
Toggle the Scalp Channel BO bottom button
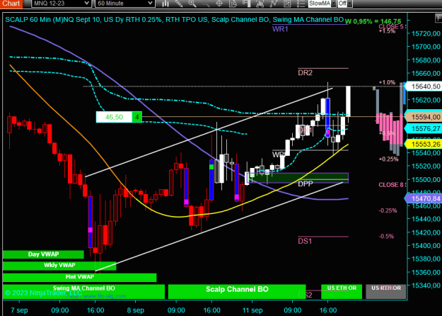tap(237, 291)
